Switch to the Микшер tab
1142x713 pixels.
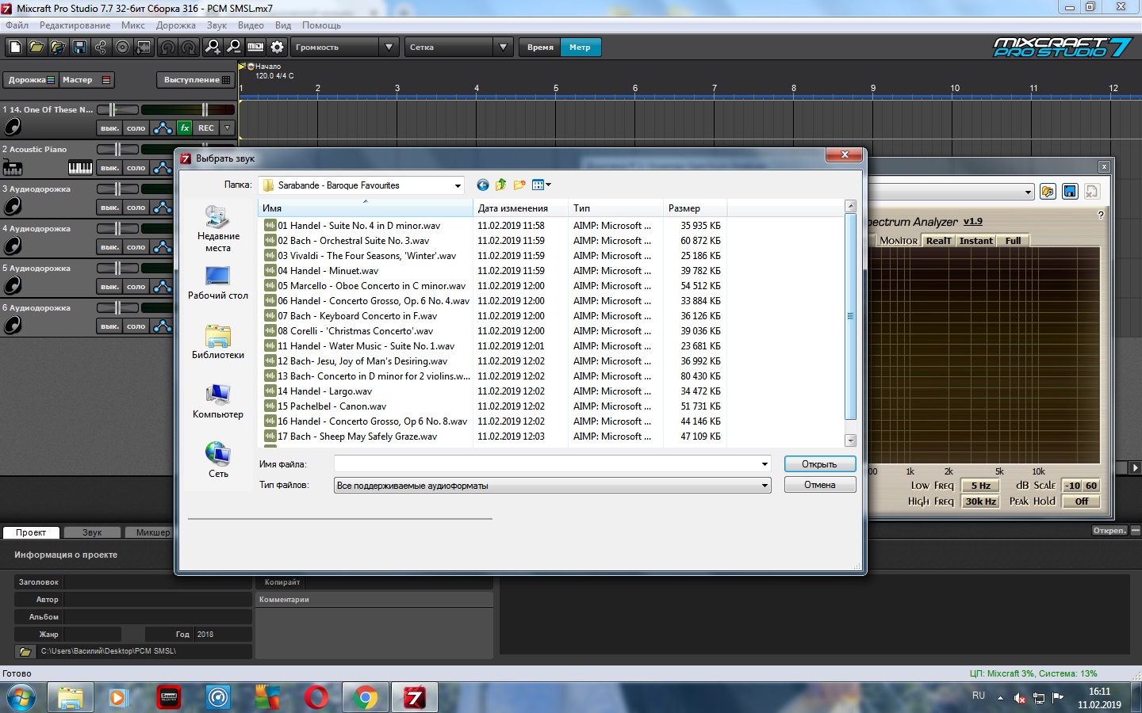coord(152,532)
